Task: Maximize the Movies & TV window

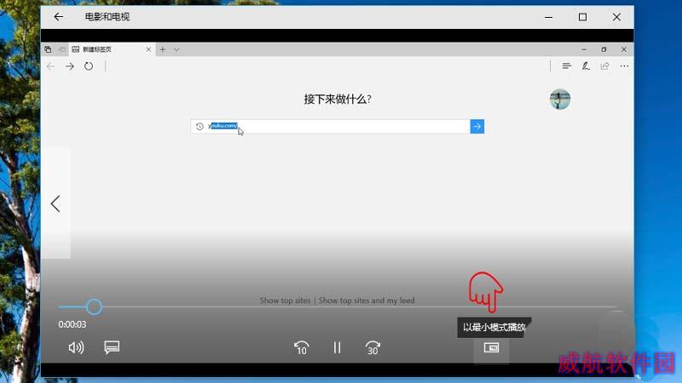Action: coord(582,17)
